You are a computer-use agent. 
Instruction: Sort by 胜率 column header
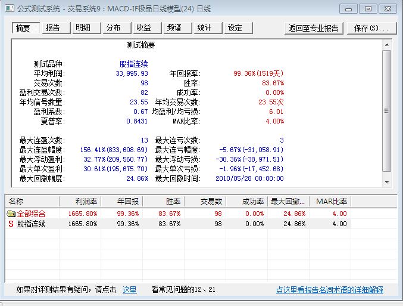pos(164,201)
